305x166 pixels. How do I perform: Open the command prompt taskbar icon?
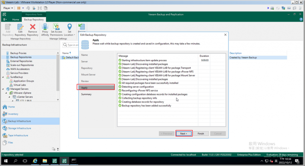pyautogui.click(x=74, y=161)
